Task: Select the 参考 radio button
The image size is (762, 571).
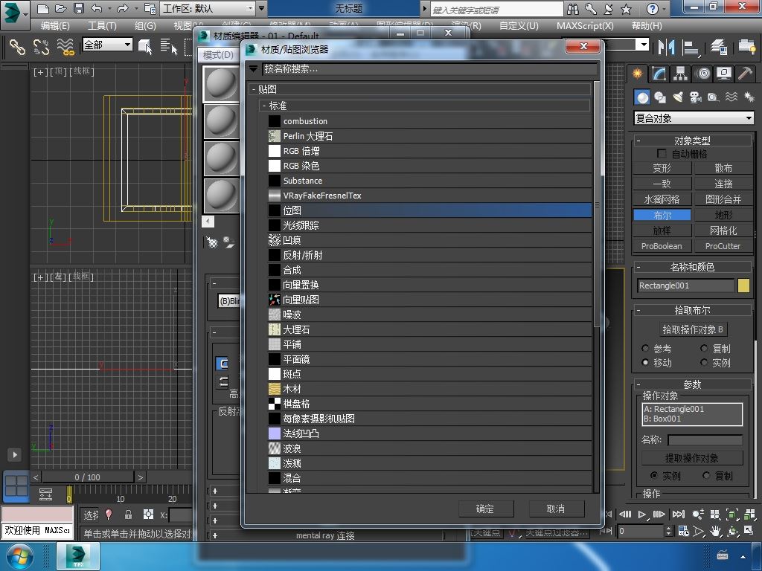Action: 645,348
